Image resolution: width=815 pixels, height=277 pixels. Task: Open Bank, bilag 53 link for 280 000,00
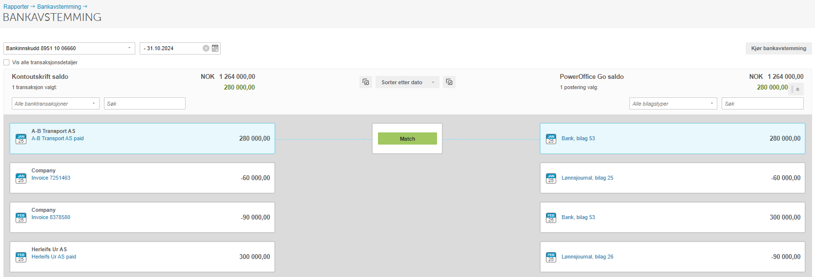[578, 138]
